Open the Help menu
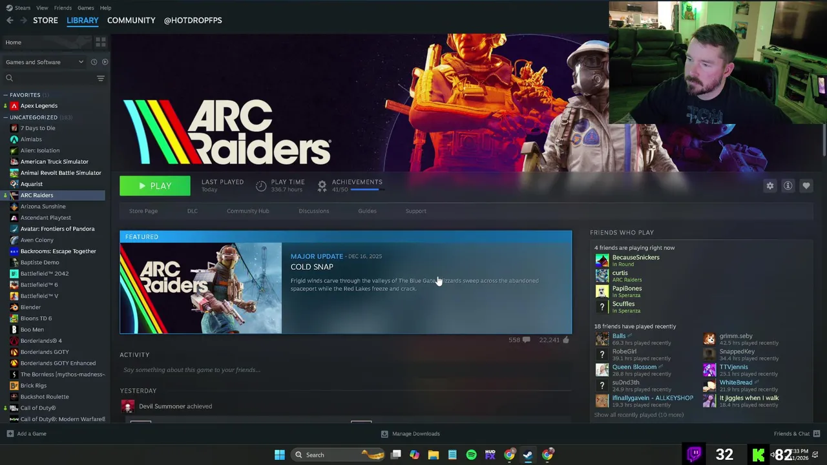Image resolution: width=827 pixels, height=465 pixels. pos(105,8)
